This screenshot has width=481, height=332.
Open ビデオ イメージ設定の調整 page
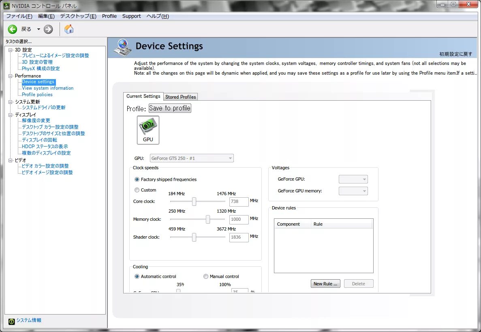click(47, 172)
